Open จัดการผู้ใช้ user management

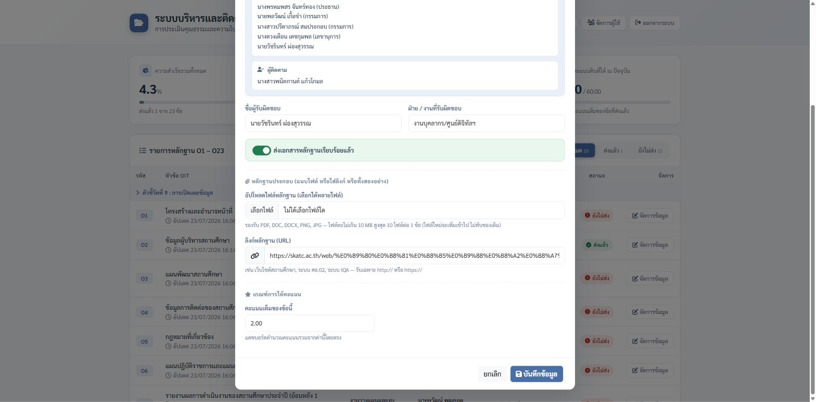(x=604, y=23)
